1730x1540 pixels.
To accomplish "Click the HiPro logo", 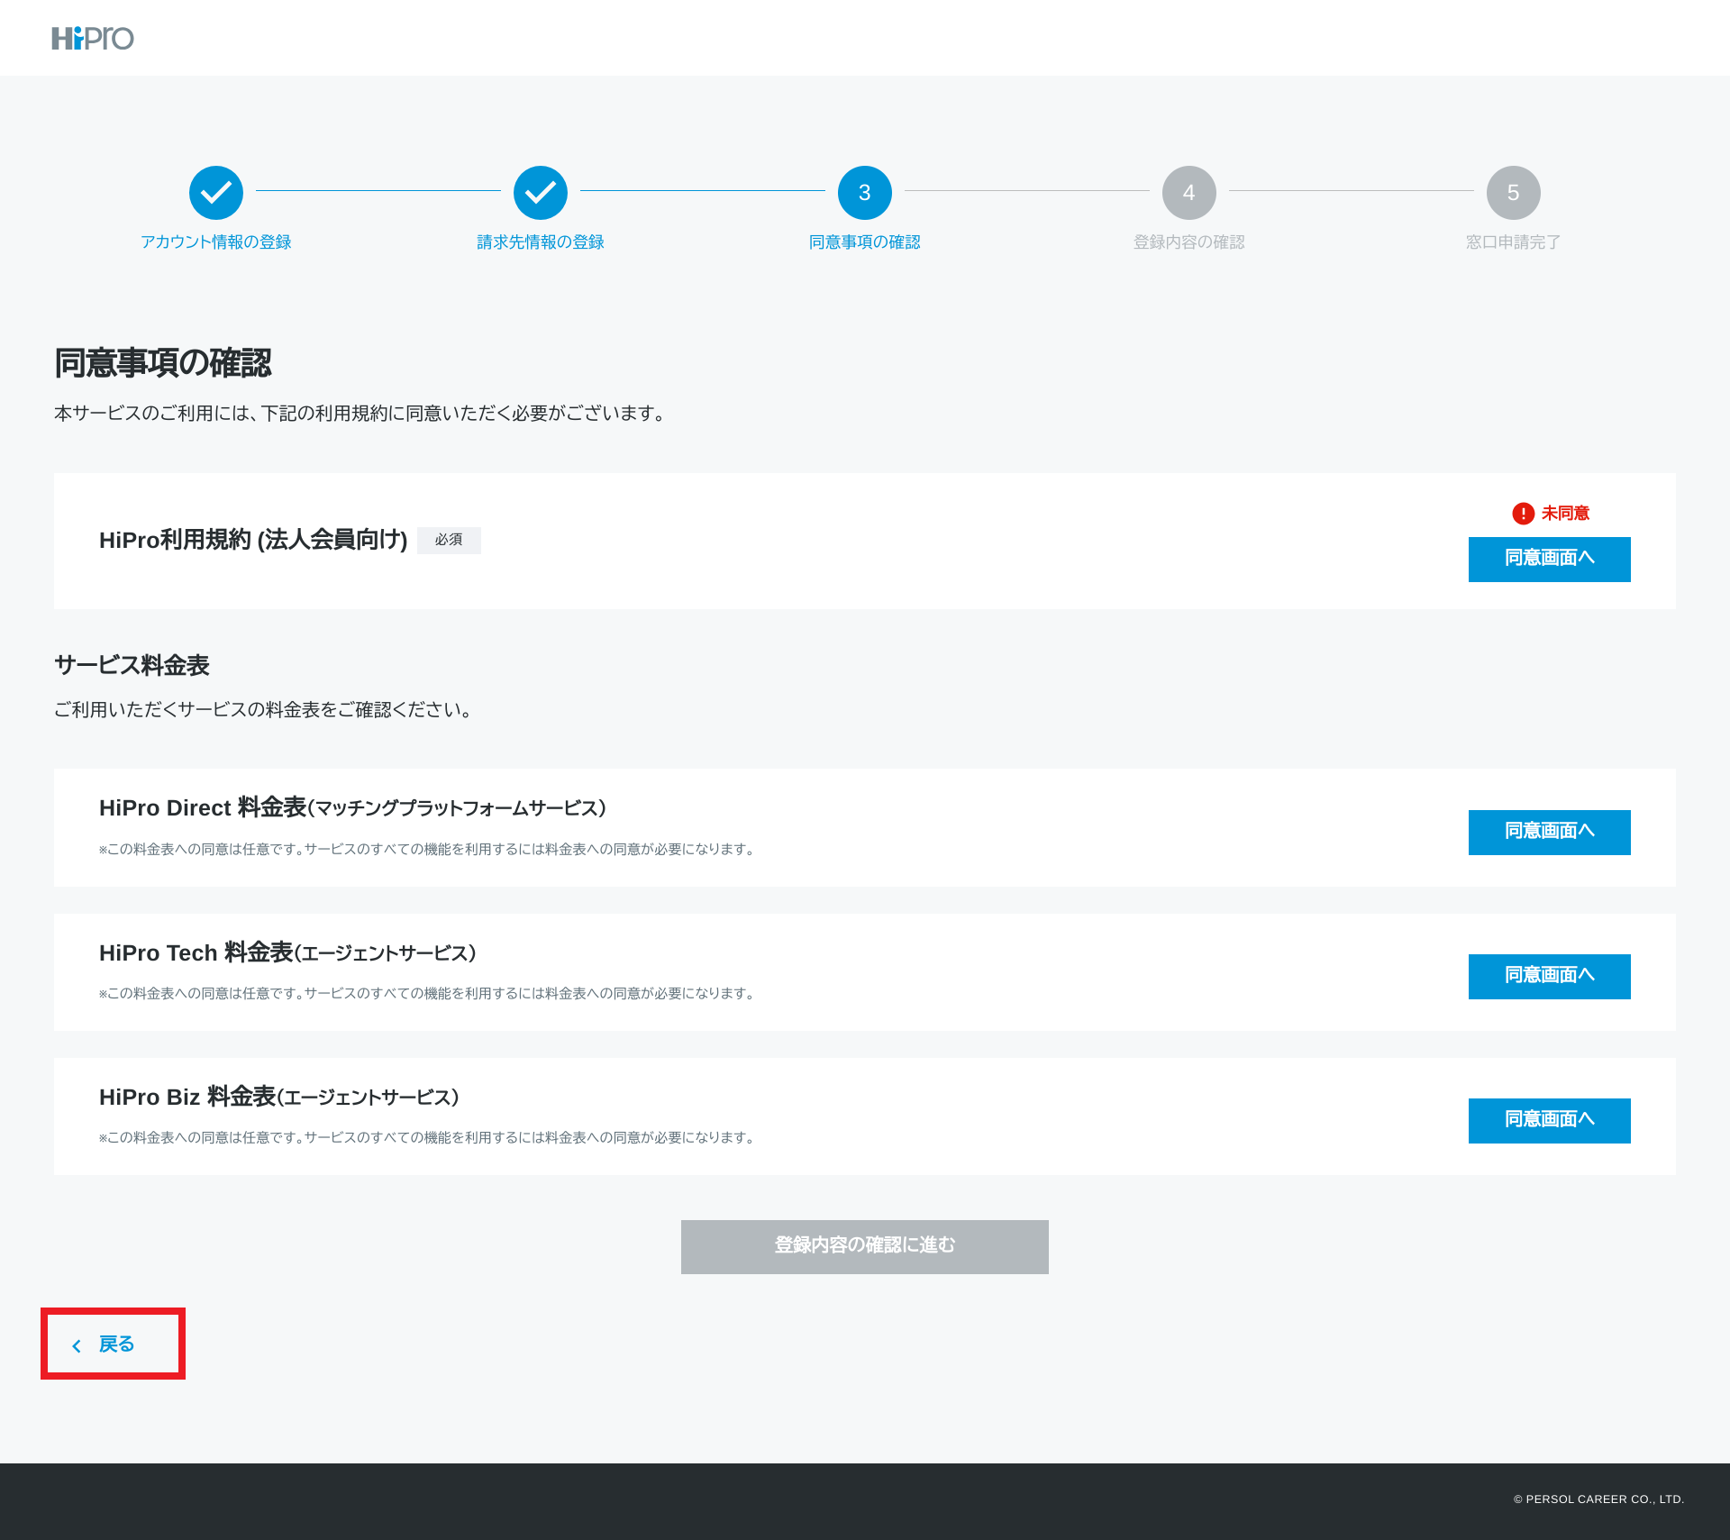I will coord(93,38).
